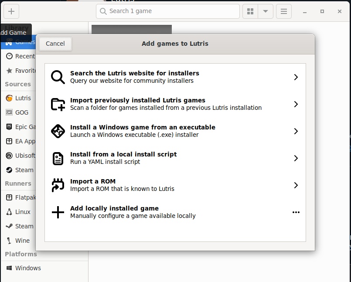The height and width of the screenshot is (282, 351).
Task: Click the Flatpak runner icon
Action: pyautogui.click(x=9, y=197)
